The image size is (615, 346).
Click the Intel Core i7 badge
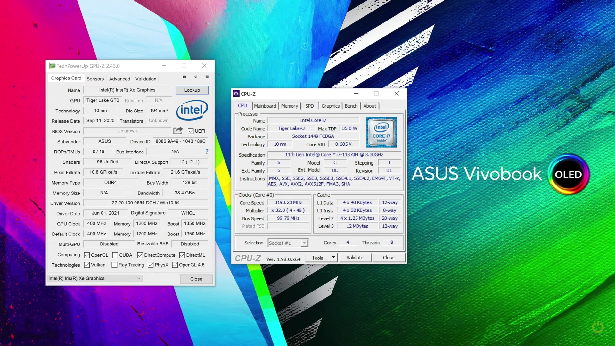tap(381, 132)
